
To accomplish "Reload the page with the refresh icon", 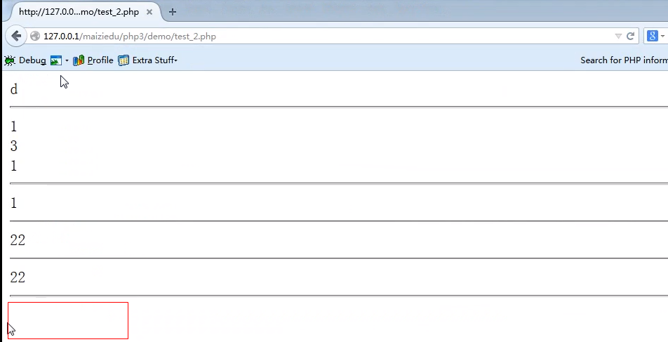I will pos(631,37).
